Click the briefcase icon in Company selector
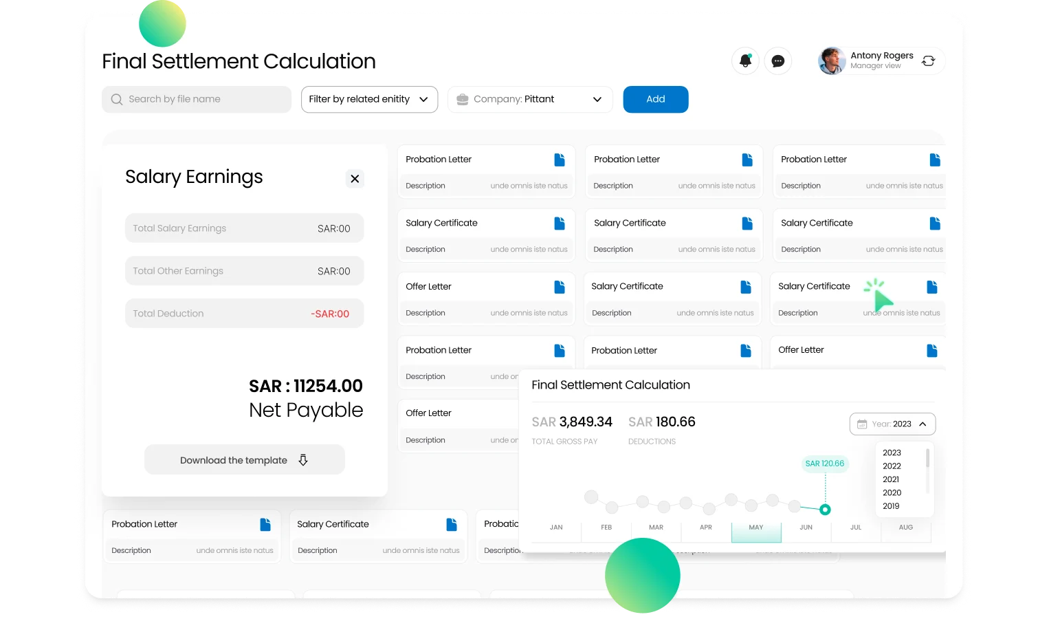This screenshot has height=630, width=1049. point(463,99)
